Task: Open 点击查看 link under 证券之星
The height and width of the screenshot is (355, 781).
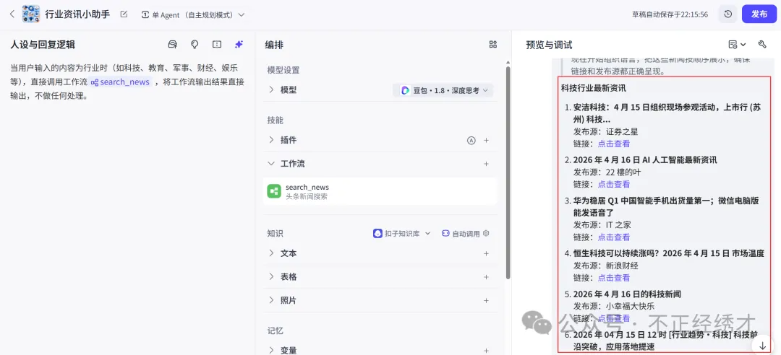Action: coord(614,144)
